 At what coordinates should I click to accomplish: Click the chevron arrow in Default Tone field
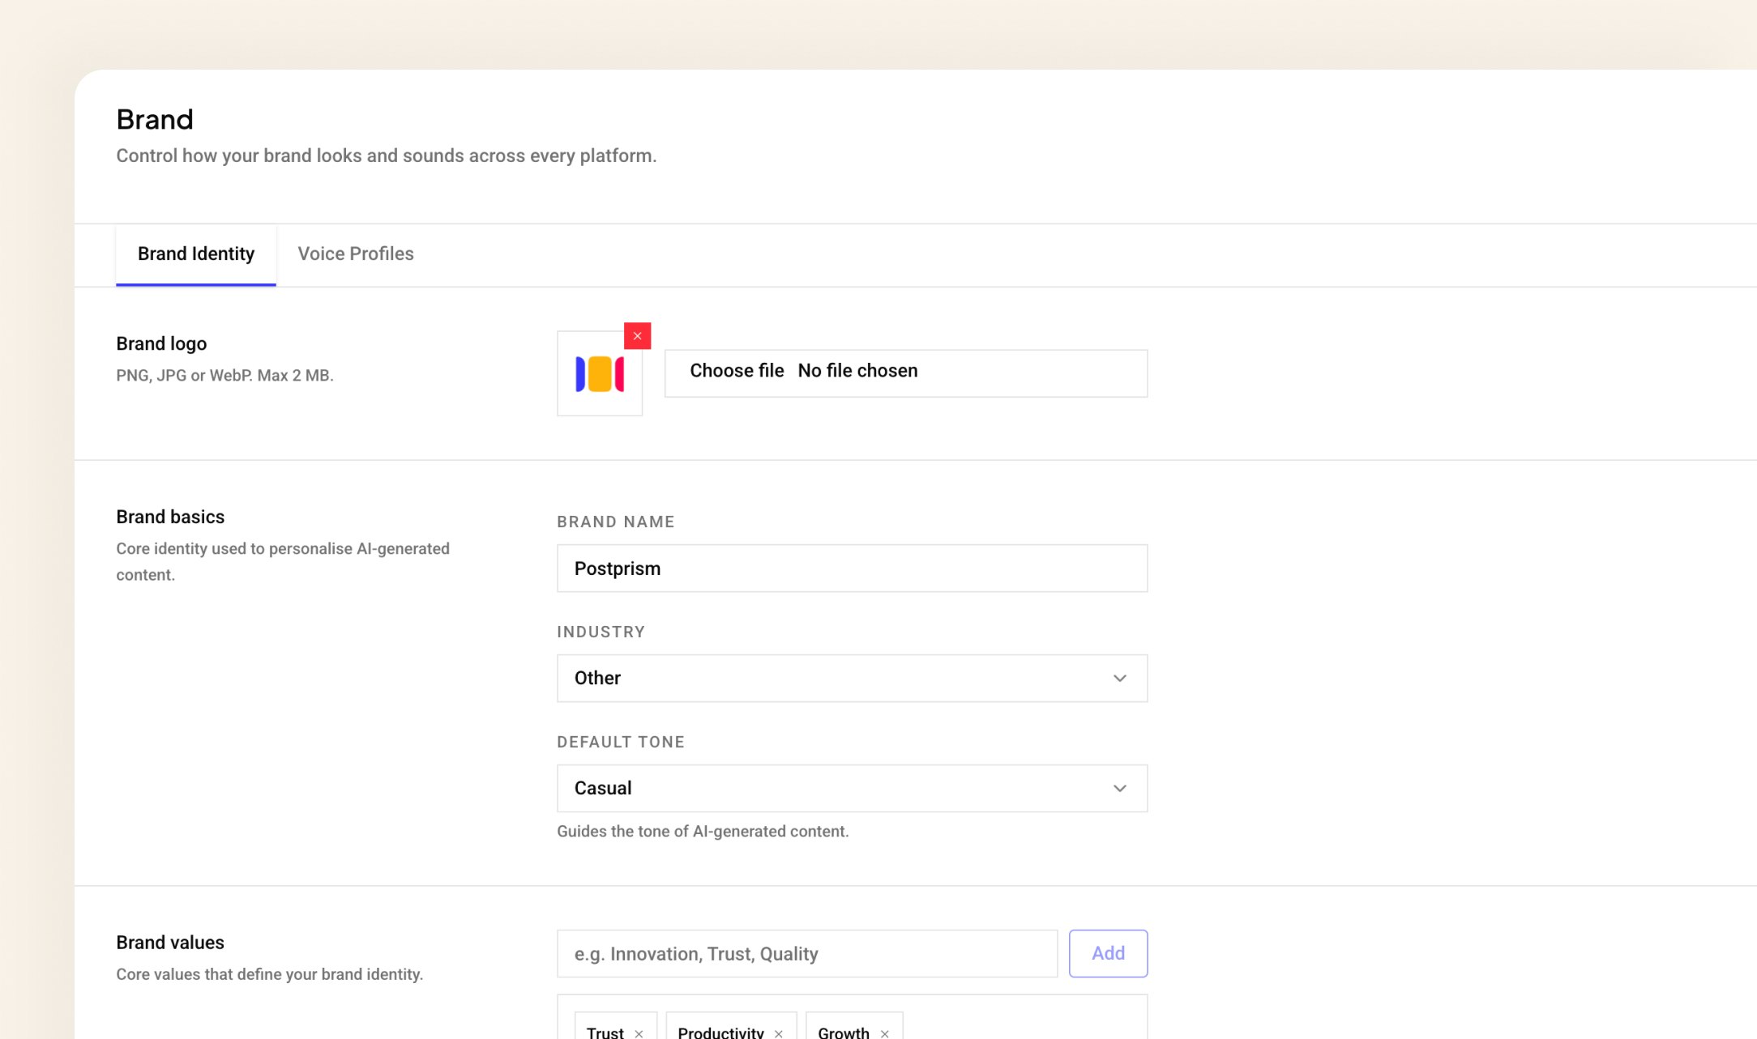tap(1119, 789)
